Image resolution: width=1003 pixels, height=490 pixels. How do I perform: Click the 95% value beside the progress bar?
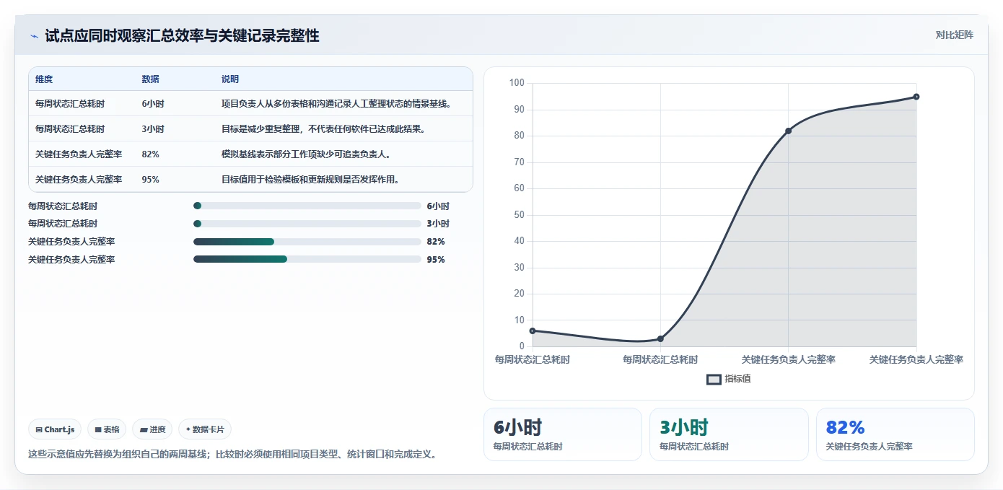pyautogui.click(x=436, y=260)
